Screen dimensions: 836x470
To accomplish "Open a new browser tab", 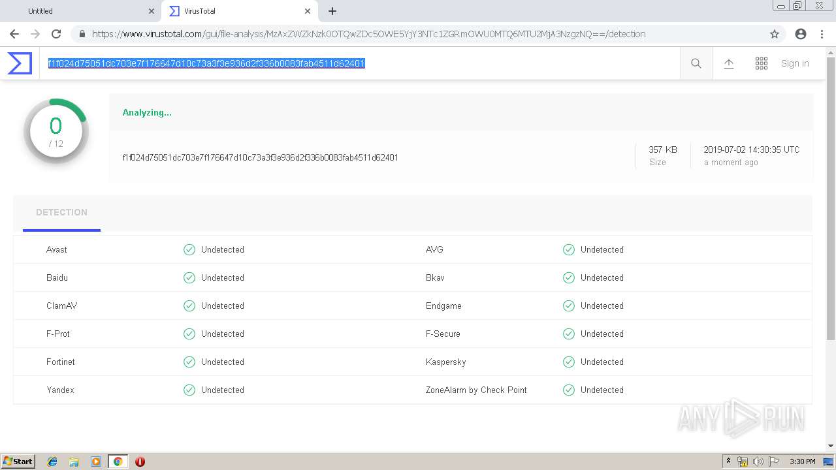I will pyautogui.click(x=332, y=11).
